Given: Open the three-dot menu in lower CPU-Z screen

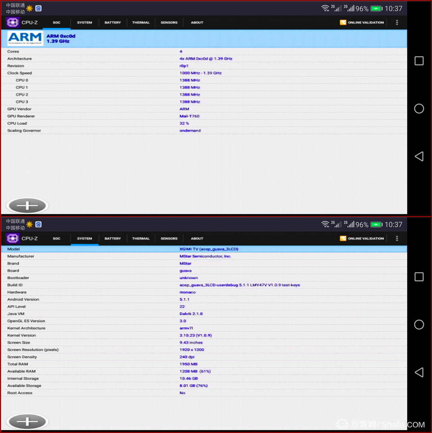Looking at the screenshot, I should click(397, 238).
